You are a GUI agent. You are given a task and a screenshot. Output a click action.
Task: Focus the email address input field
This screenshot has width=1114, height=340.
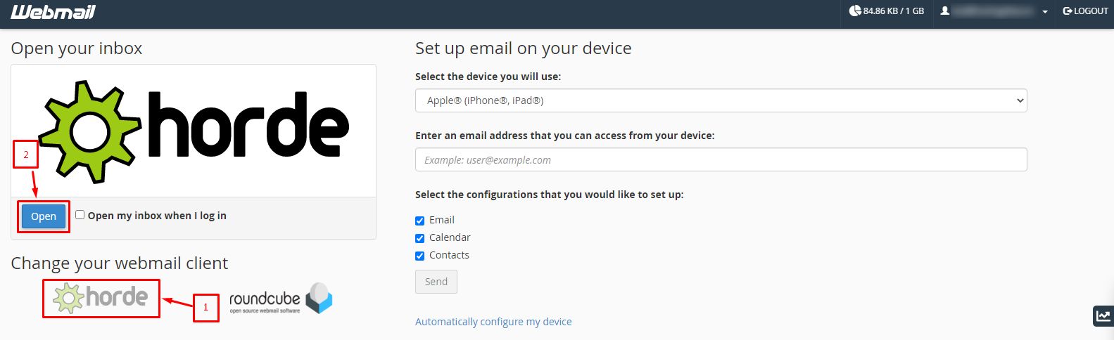click(x=721, y=159)
